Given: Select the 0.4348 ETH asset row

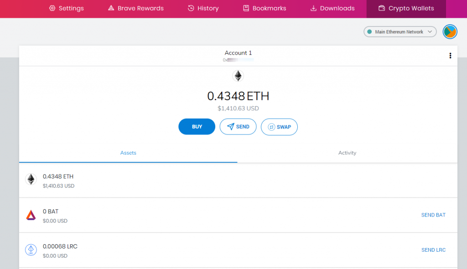Looking at the screenshot, I should 238,181.
